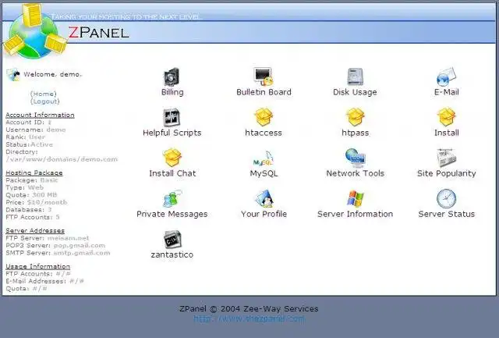499x338 pixels.
Task: Click the Logout link
Action: (x=45, y=101)
